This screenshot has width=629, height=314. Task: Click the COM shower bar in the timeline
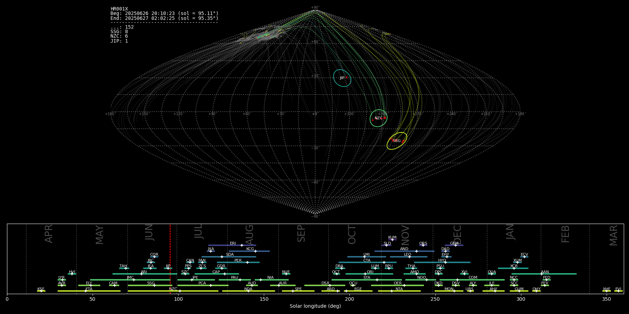pos(472,280)
